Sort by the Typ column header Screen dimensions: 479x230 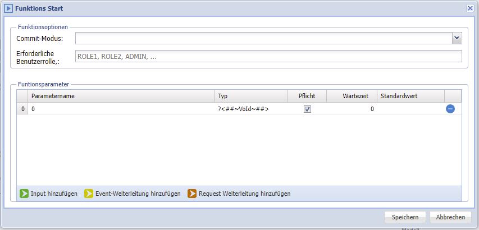pyautogui.click(x=250, y=96)
